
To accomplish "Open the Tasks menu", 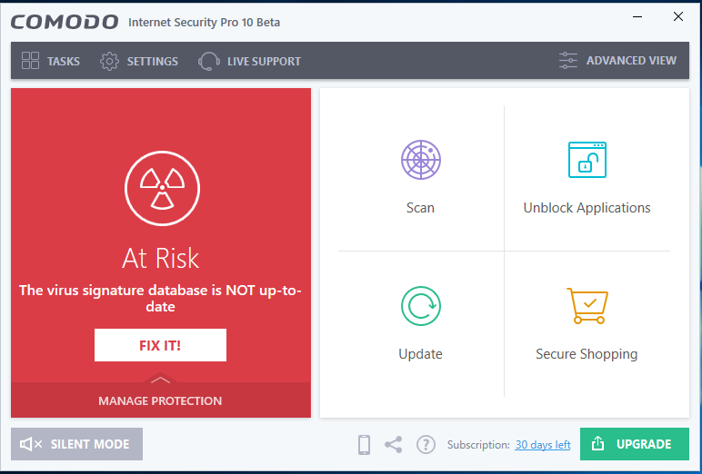I will pos(51,61).
